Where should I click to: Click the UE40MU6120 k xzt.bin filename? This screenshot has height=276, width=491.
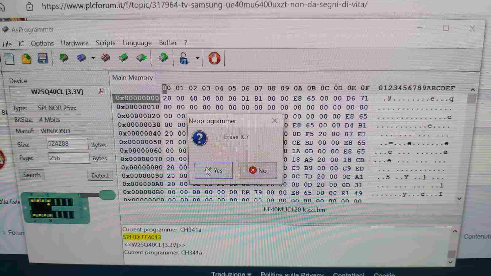[294, 210]
